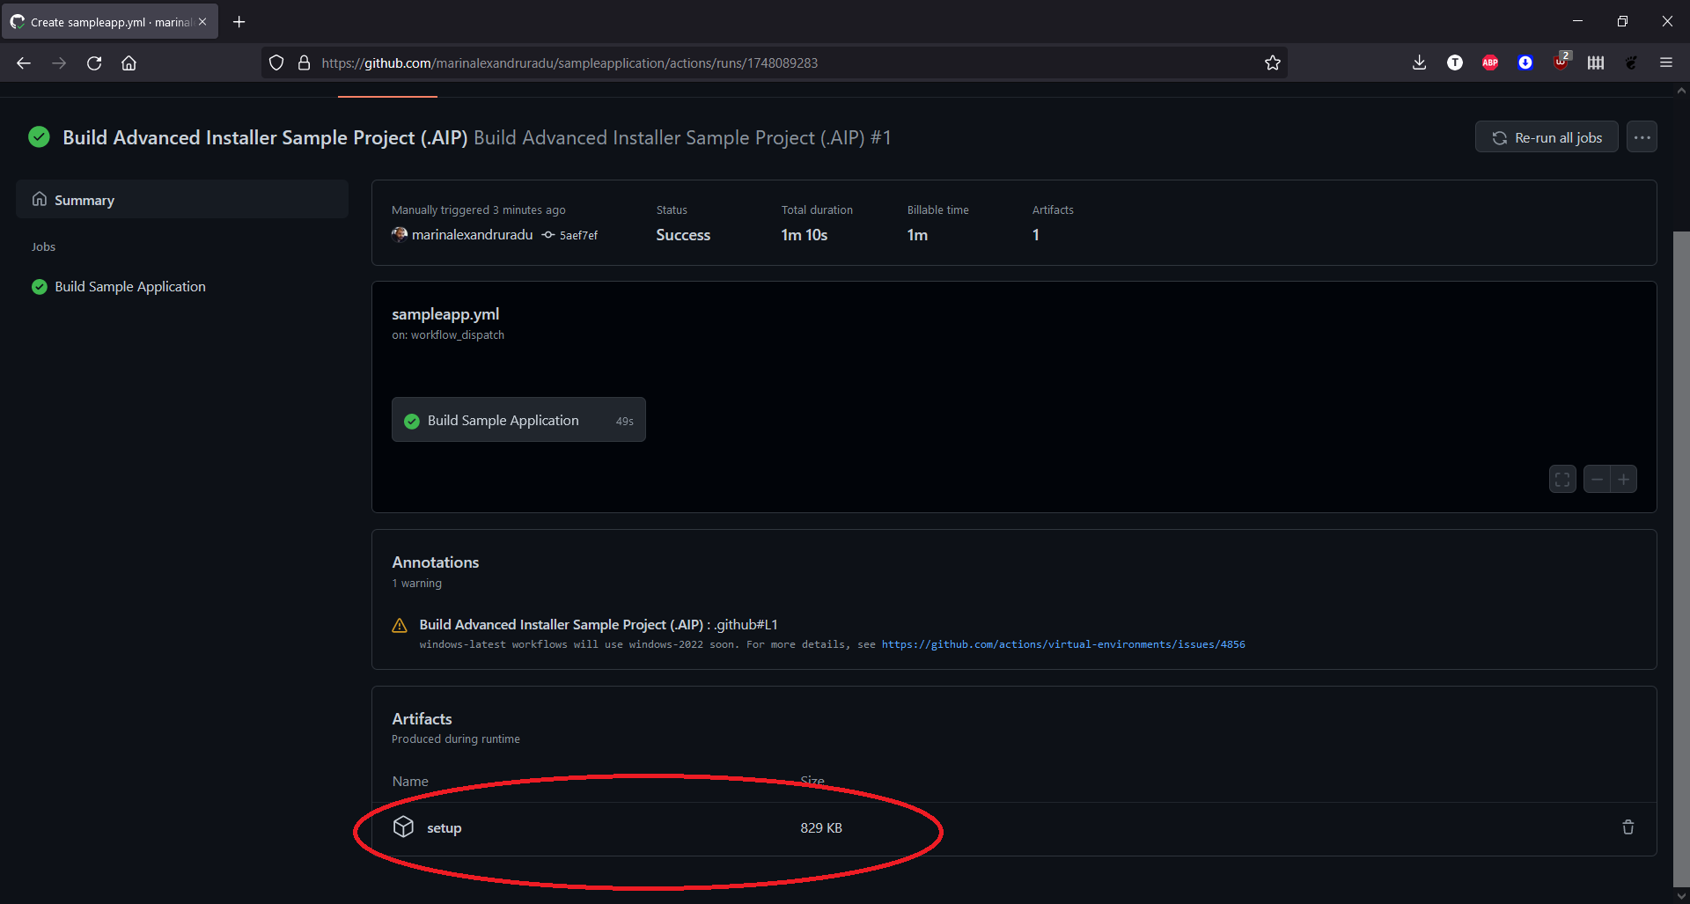This screenshot has width=1690, height=904.
Task: Download the setup artifact
Action: (445, 828)
